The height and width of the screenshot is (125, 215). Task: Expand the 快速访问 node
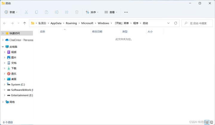(3, 33)
